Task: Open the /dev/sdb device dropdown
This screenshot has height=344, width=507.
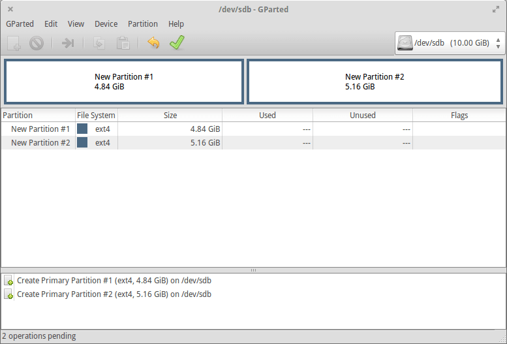Action: pyautogui.click(x=450, y=43)
